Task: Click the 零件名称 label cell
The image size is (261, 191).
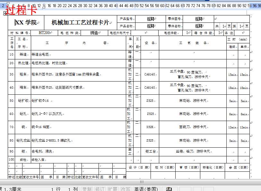Action: tap(174, 26)
